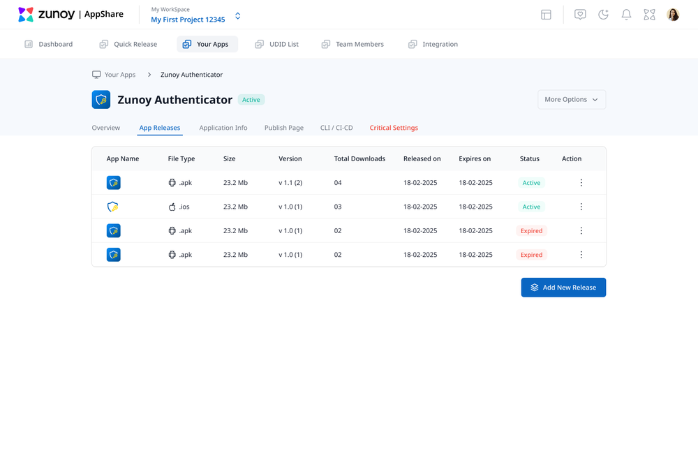698x453 pixels.
Task: Click app icon in the .ios row
Action: click(113, 207)
